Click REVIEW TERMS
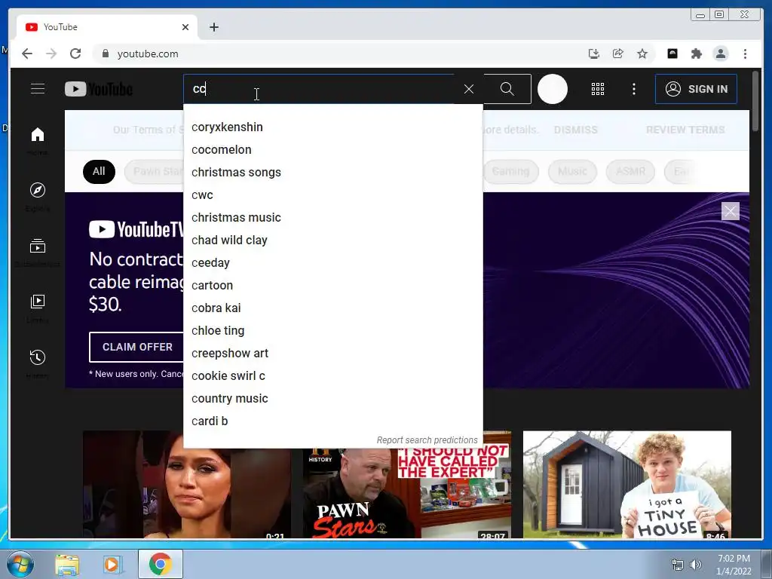This screenshot has width=772, height=579. pos(685,130)
